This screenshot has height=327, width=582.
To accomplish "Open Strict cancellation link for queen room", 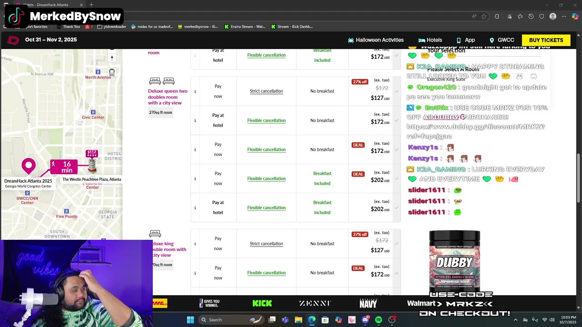I will click(266, 91).
